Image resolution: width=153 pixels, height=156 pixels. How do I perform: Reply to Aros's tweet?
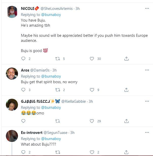point(23,90)
